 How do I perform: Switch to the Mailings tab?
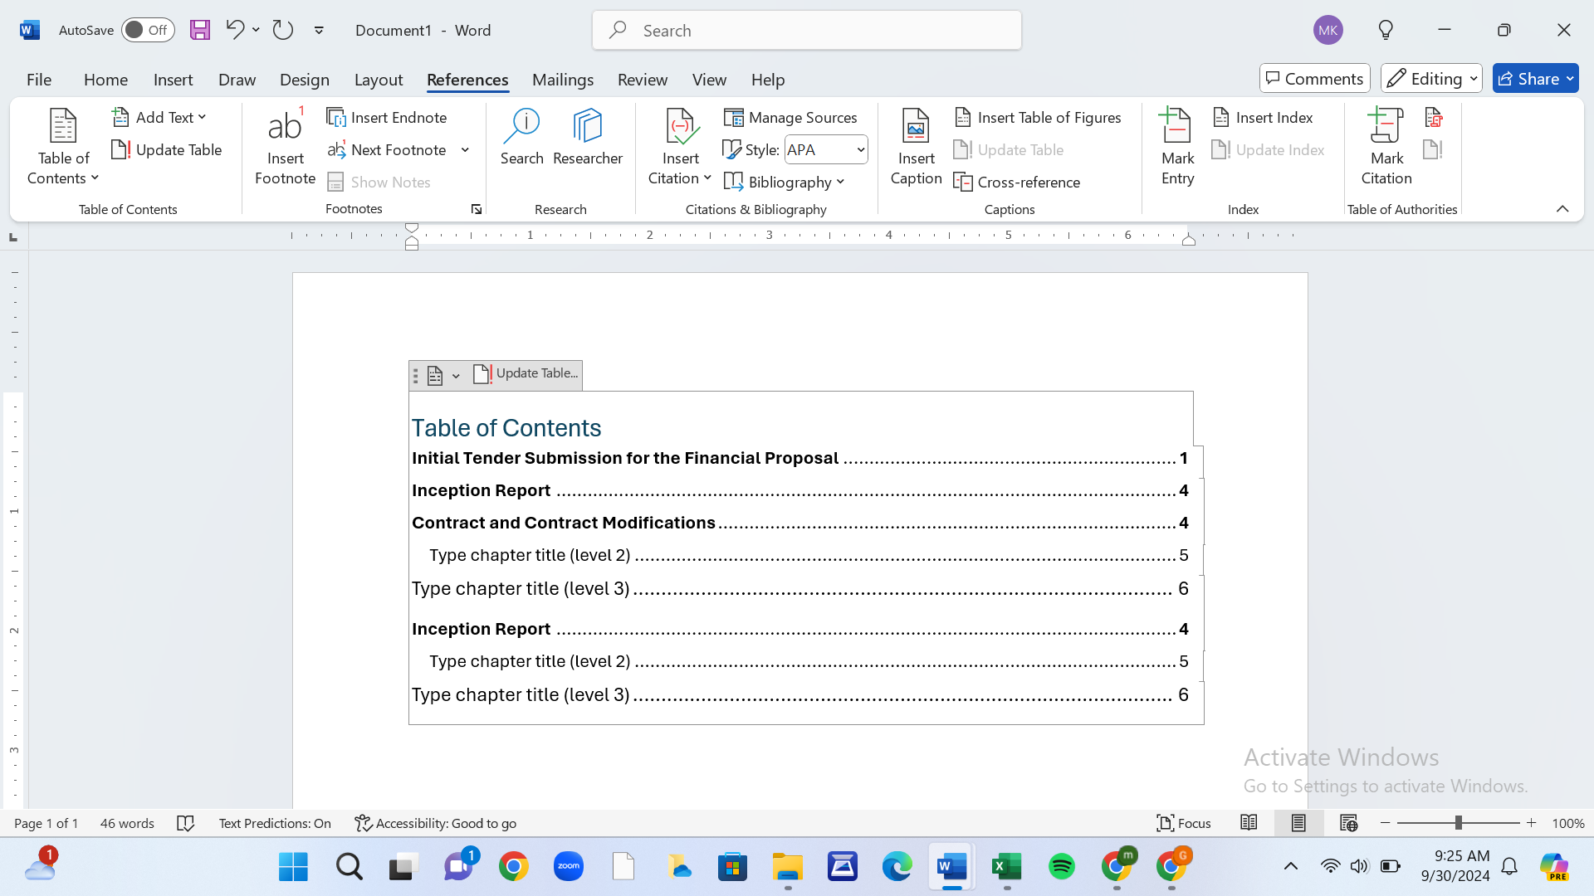point(563,80)
